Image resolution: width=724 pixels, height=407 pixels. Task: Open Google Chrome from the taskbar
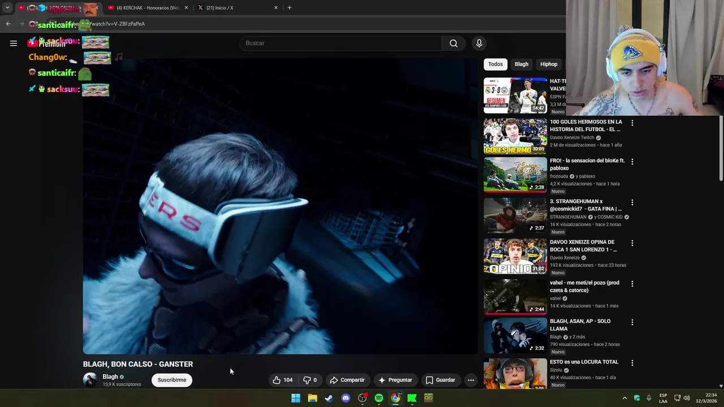coord(395,398)
